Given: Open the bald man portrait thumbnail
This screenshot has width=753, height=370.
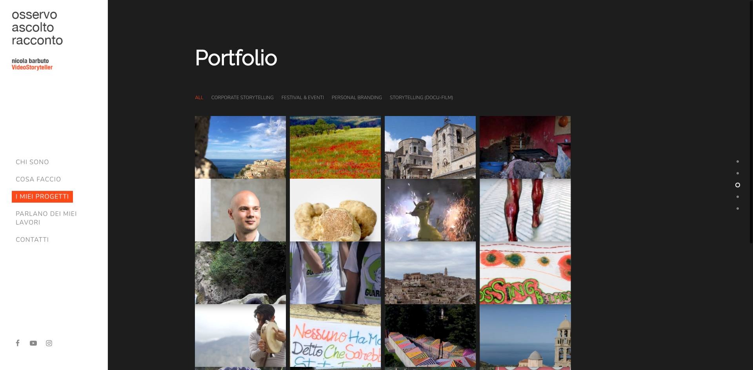Looking at the screenshot, I should tap(240, 210).
